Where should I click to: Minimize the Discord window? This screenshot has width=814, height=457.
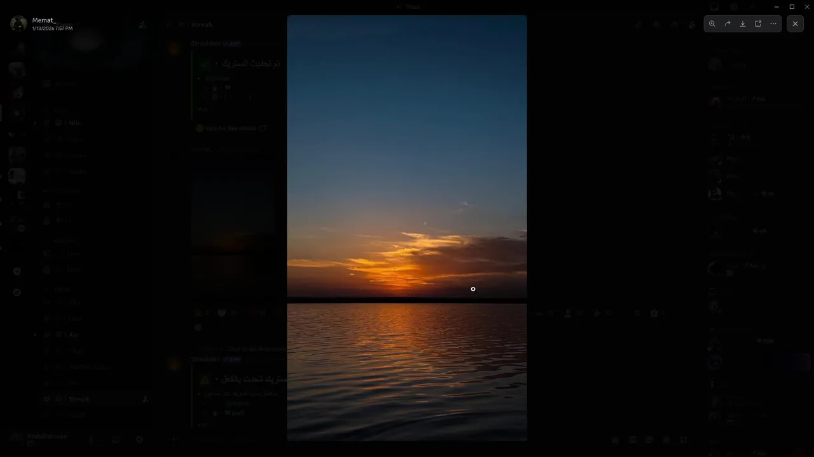[776, 6]
